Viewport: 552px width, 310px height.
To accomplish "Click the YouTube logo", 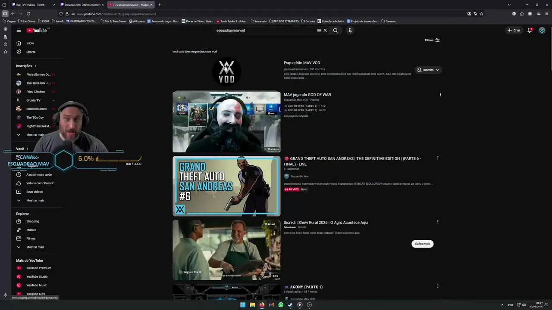I will click(37, 30).
